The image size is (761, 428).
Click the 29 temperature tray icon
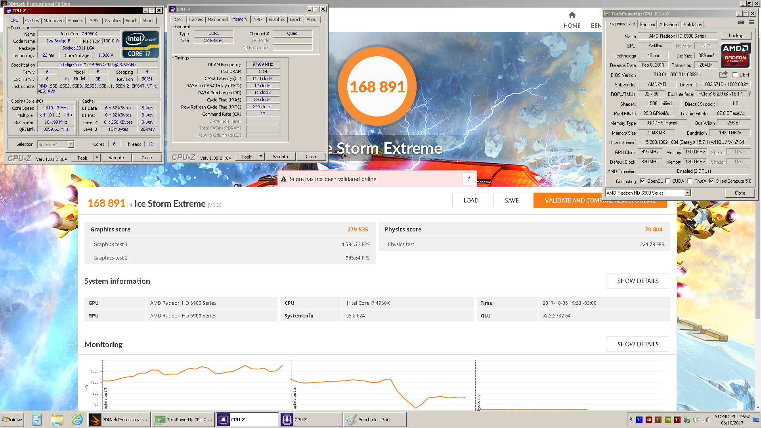click(668, 420)
